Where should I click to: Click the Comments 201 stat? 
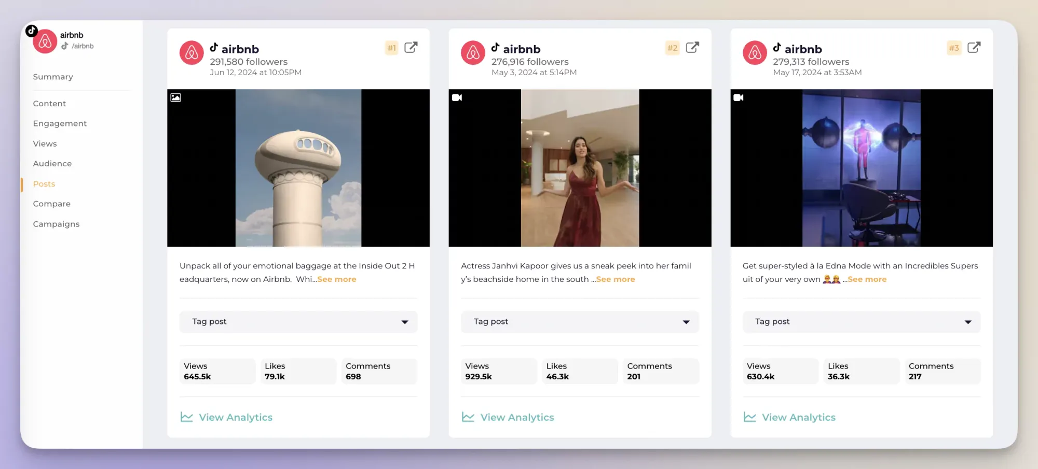[x=661, y=371]
